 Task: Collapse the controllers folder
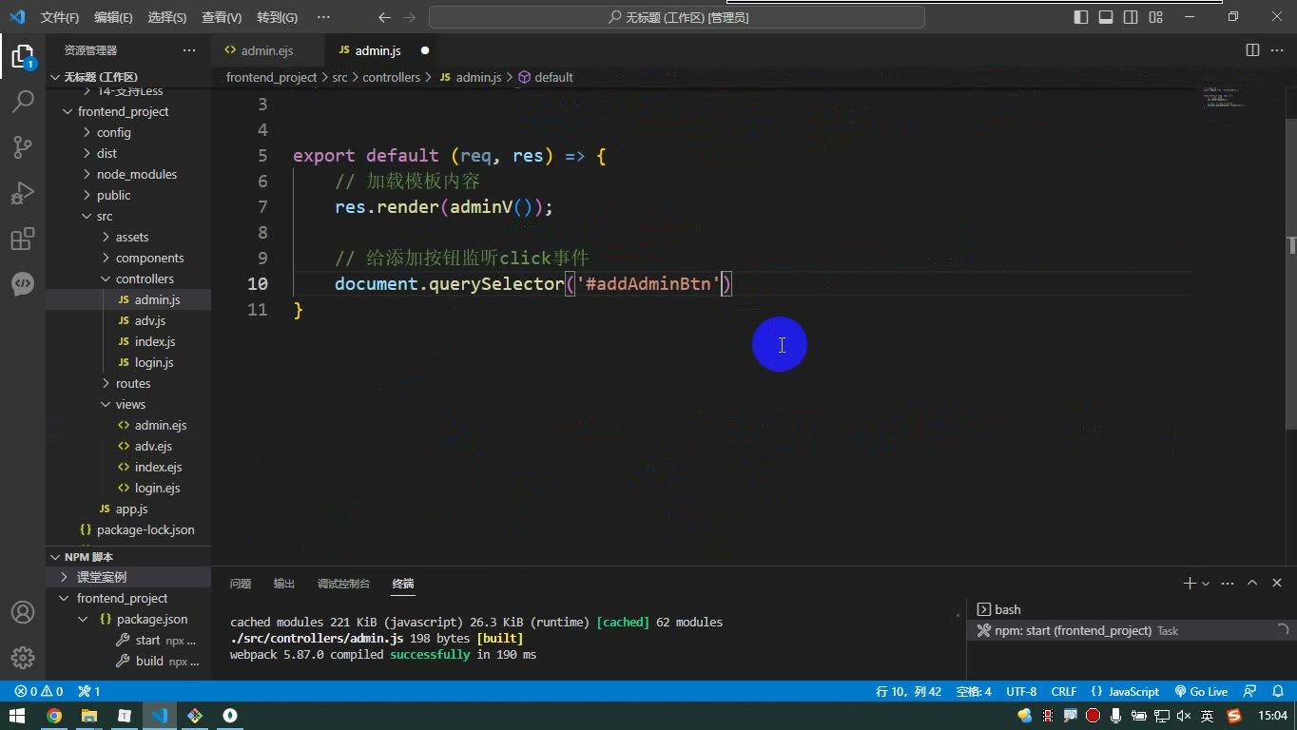click(x=145, y=279)
